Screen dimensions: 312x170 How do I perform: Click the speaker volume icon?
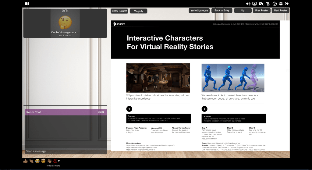pyautogui.click(x=248, y=4)
